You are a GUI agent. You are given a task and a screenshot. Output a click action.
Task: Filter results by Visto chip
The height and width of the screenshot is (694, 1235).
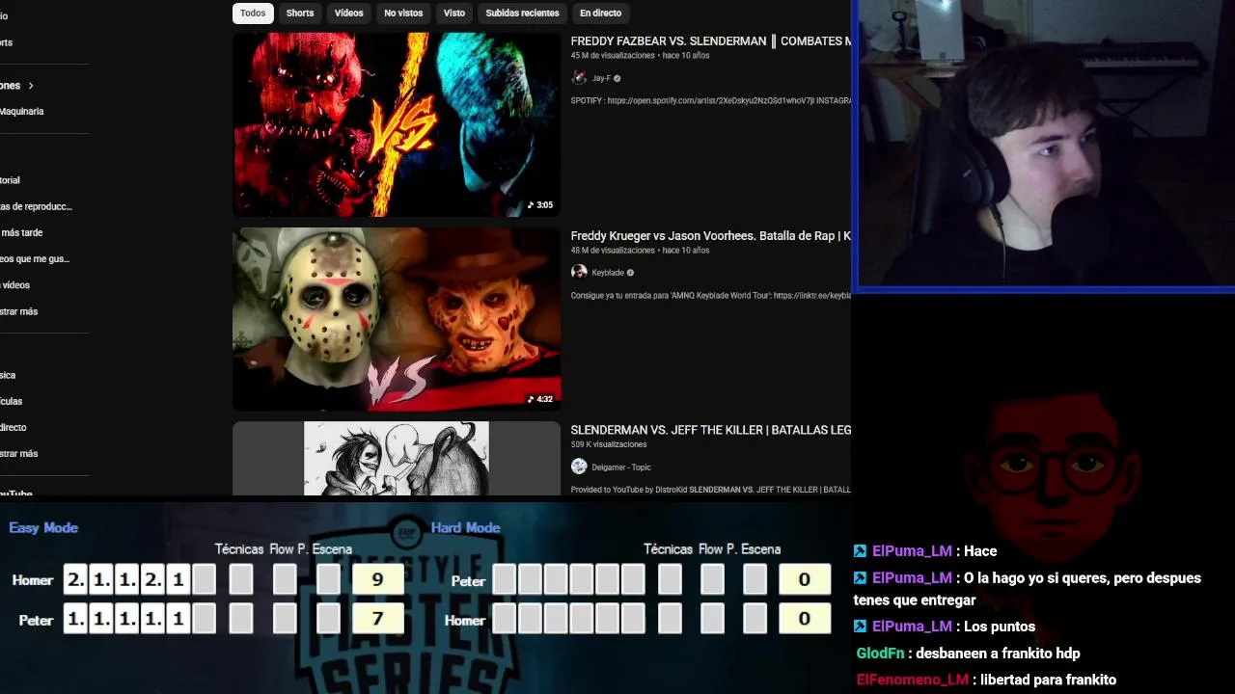click(x=453, y=13)
